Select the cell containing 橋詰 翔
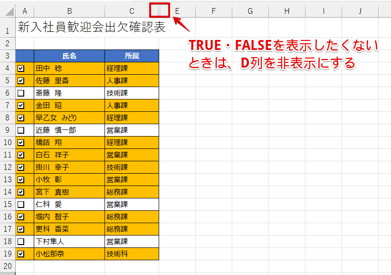Screen dimensions: 391x275 pos(69,143)
